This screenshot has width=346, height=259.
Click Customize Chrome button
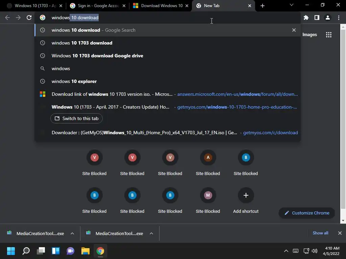click(x=307, y=213)
